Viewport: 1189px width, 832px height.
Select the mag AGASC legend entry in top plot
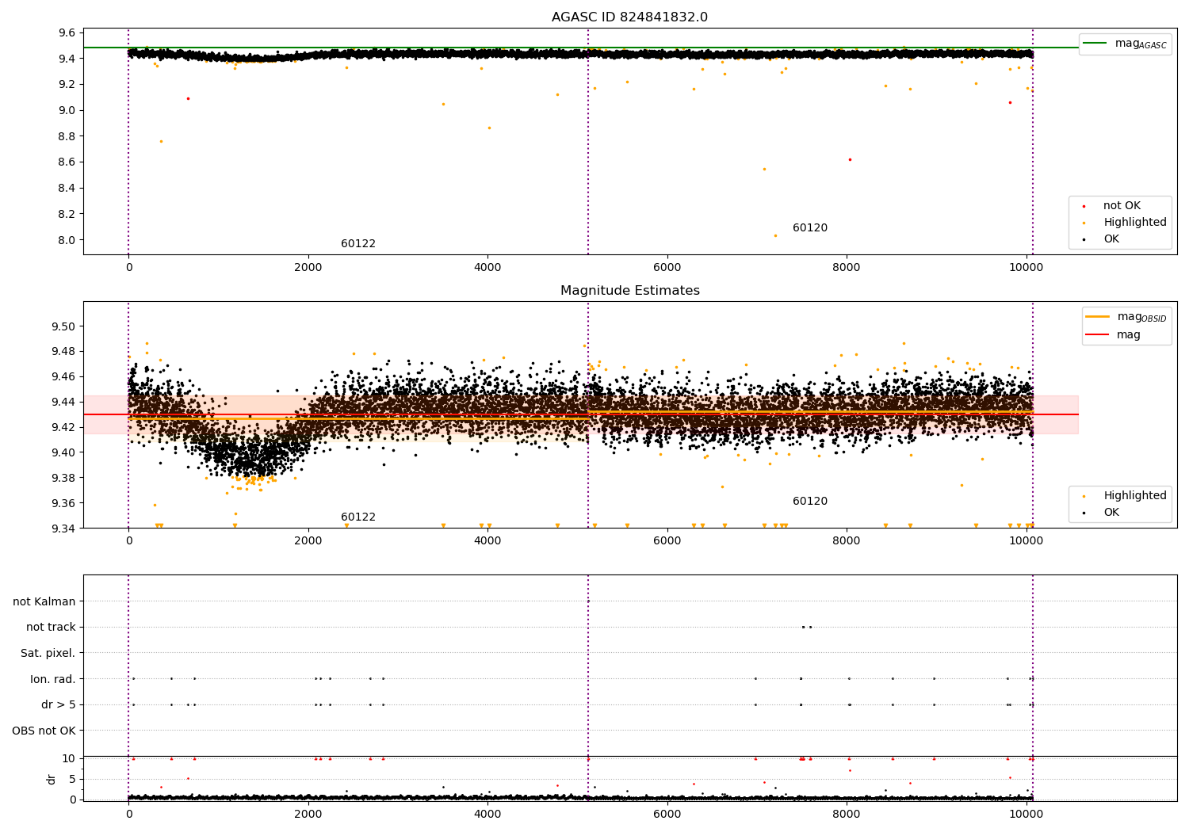pyautogui.click(x=1141, y=44)
